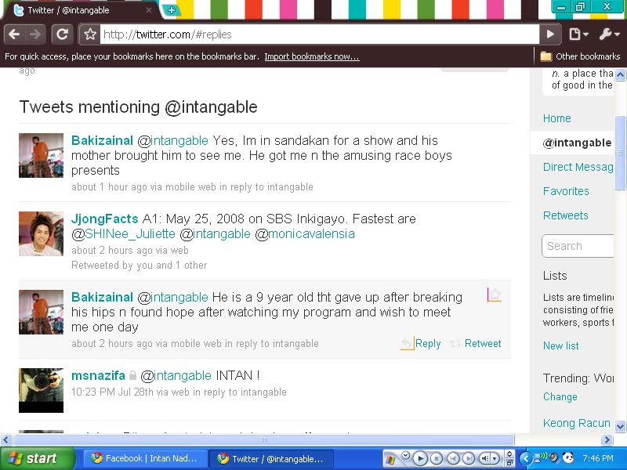Click the horizontal scrollbar thumb
The width and height of the screenshot is (627, 470).
pyautogui.click(x=264, y=440)
